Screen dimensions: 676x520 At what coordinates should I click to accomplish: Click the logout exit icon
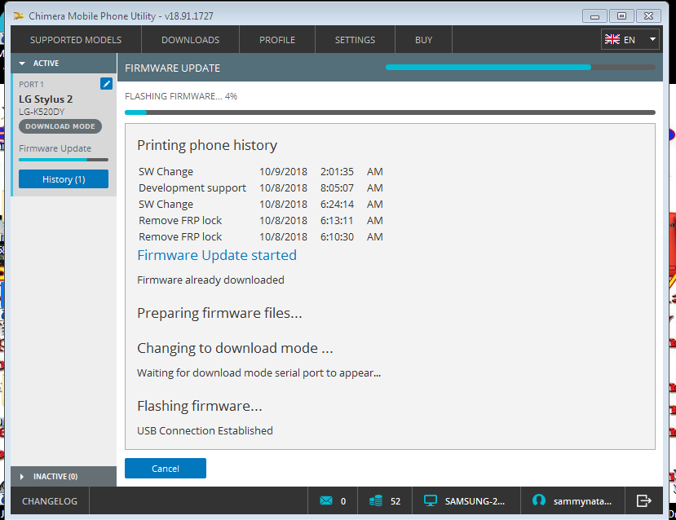(643, 500)
